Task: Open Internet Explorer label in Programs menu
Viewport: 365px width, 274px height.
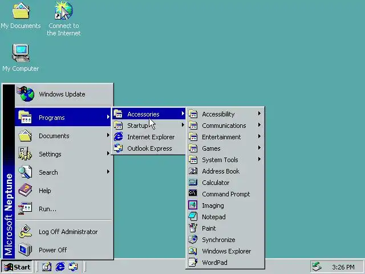Action: [151, 137]
